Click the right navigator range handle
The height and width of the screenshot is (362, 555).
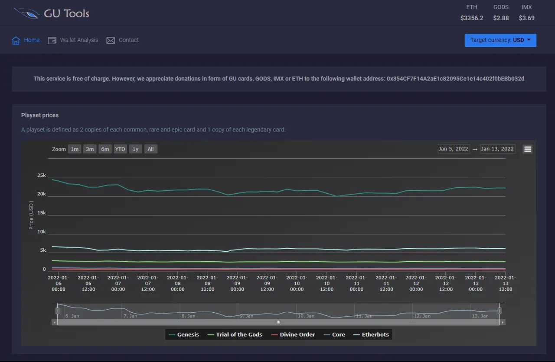point(499,311)
